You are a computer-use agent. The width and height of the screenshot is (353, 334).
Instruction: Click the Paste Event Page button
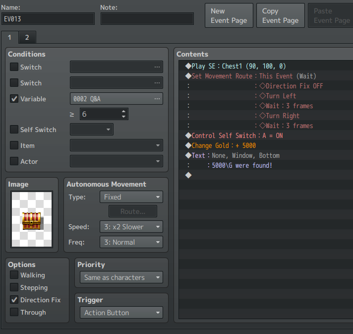331,15
